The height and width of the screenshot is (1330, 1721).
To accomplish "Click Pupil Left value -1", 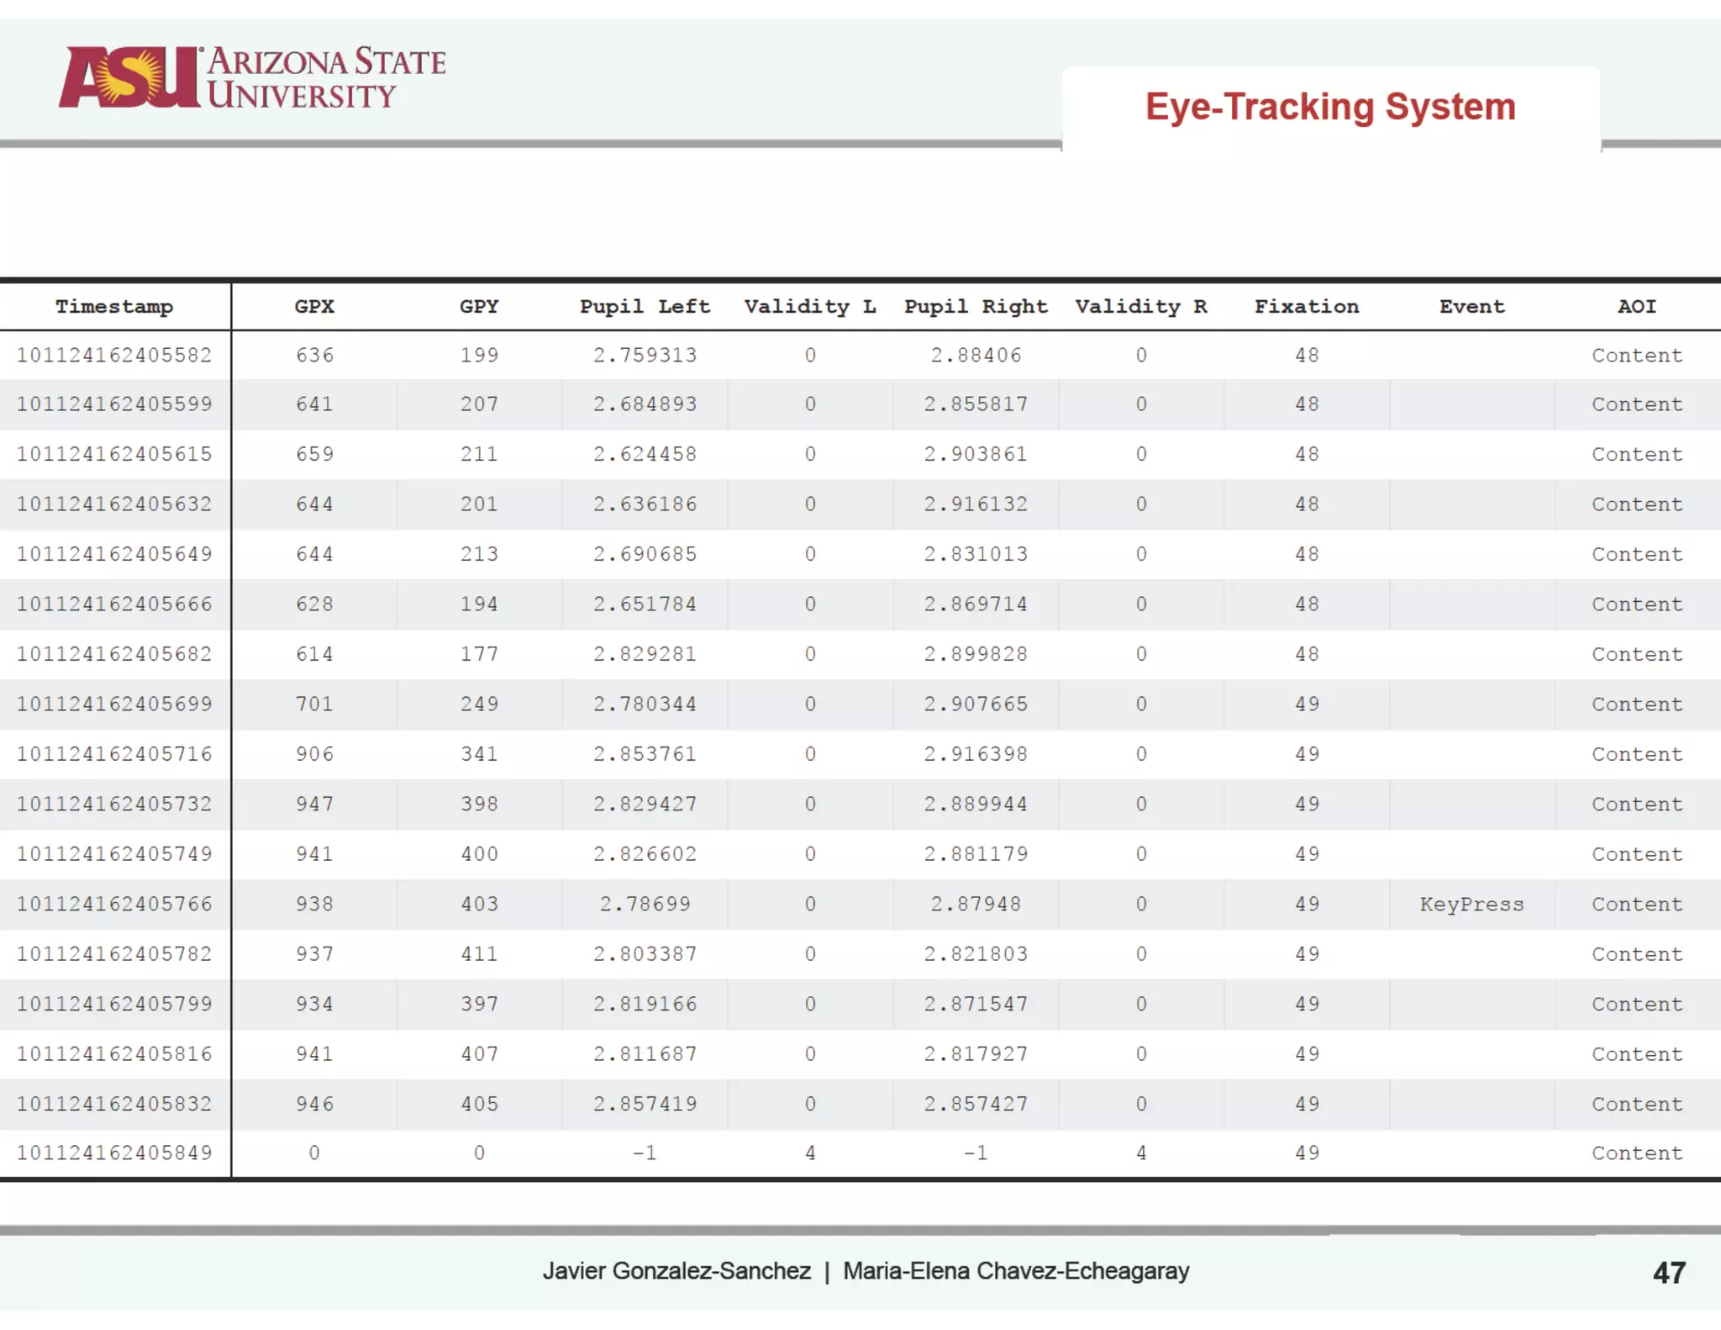I will point(645,1153).
